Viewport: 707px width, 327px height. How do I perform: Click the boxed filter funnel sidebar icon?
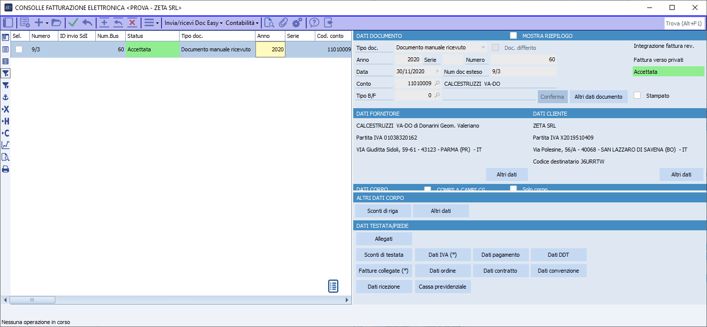click(x=5, y=73)
